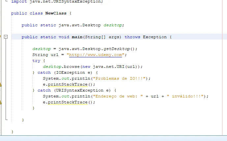This screenshot has height=141, width=227.
Task: Click 'java.awt.Desktop' type in field declaration
Action: 80,25
